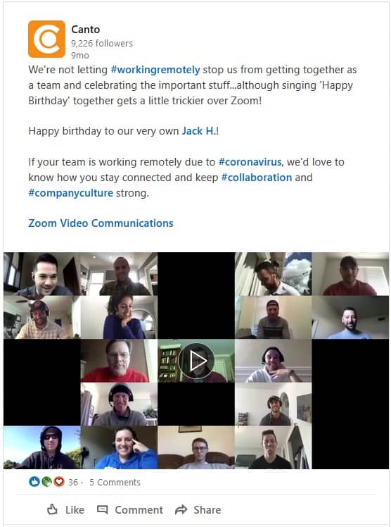Click the thumbs-up Like icon
The height and width of the screenshot is (527, 391).
click(52, 509)
